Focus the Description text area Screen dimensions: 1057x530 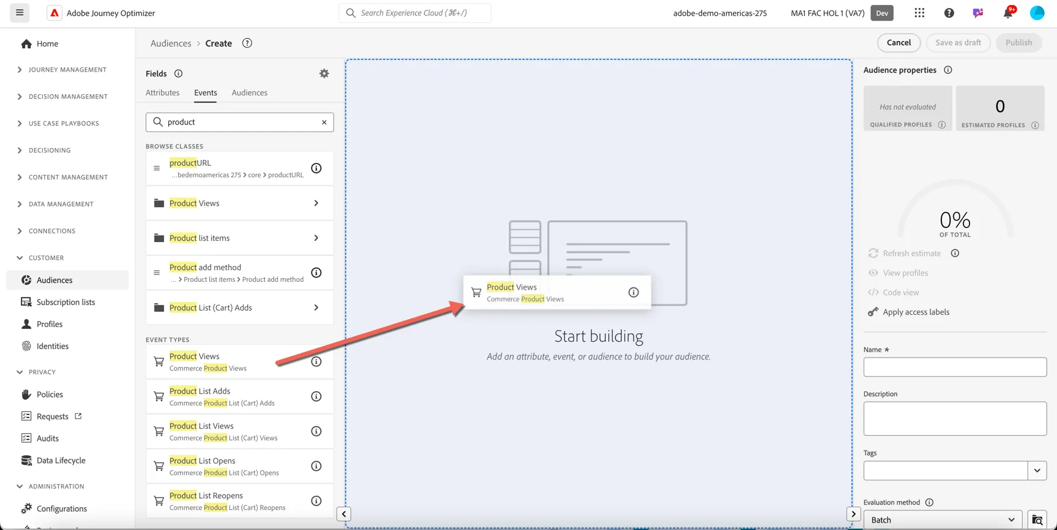click(955, 419)
